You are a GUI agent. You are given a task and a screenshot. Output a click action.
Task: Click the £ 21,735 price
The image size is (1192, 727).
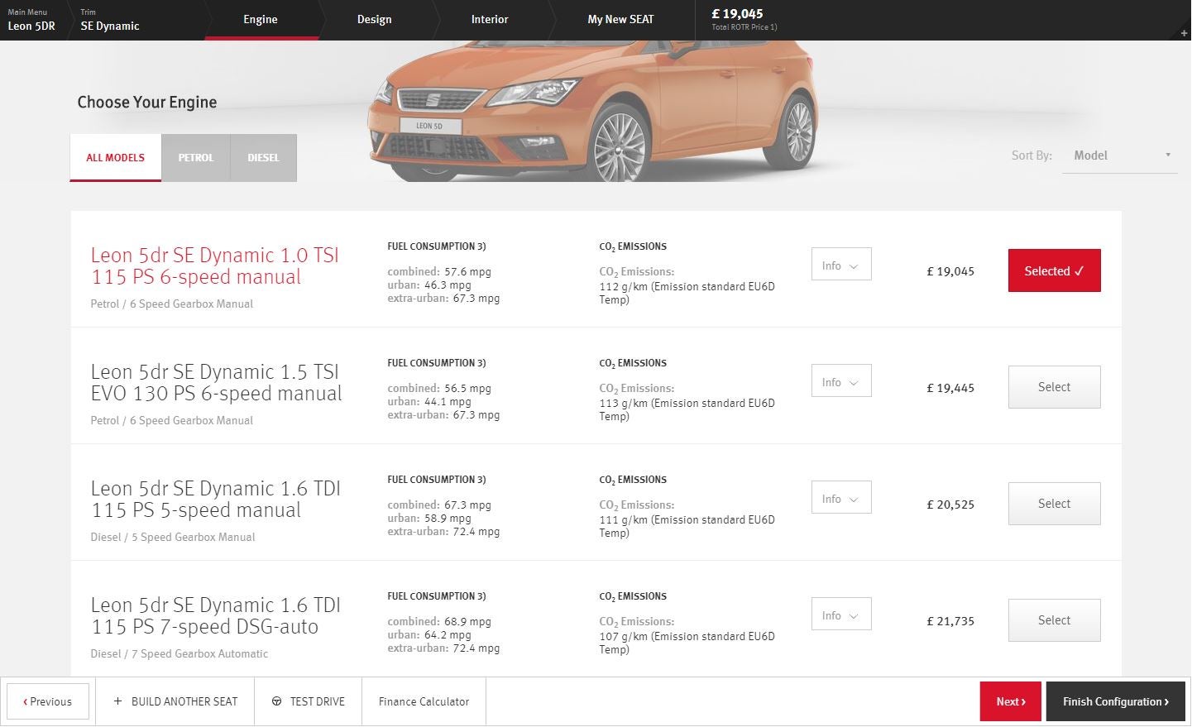click(x=950, y=621)
